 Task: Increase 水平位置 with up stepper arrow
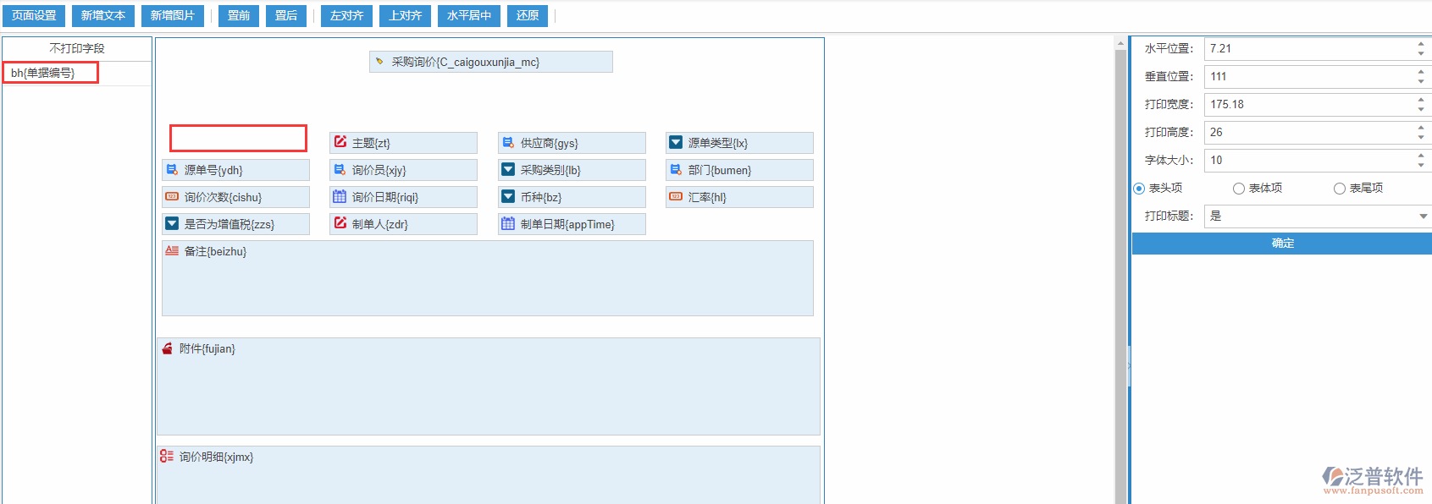point(1421,43)
